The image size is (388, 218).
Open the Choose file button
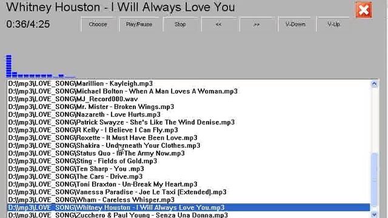98,24
